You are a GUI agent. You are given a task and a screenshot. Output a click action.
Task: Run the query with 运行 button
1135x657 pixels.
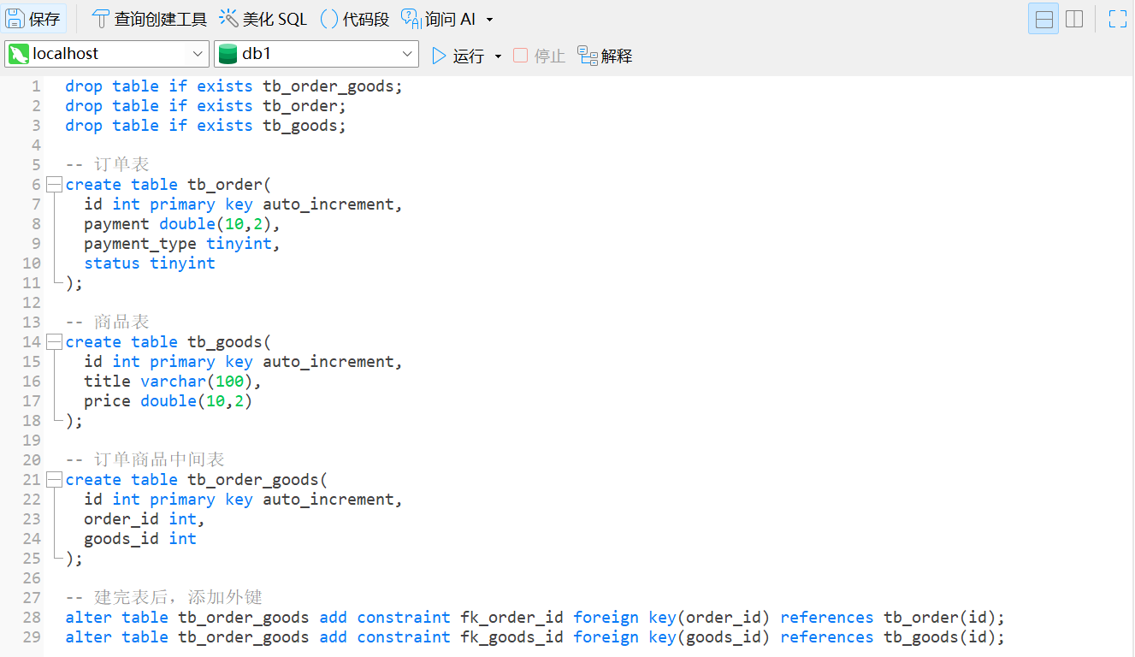click(458, 56)
